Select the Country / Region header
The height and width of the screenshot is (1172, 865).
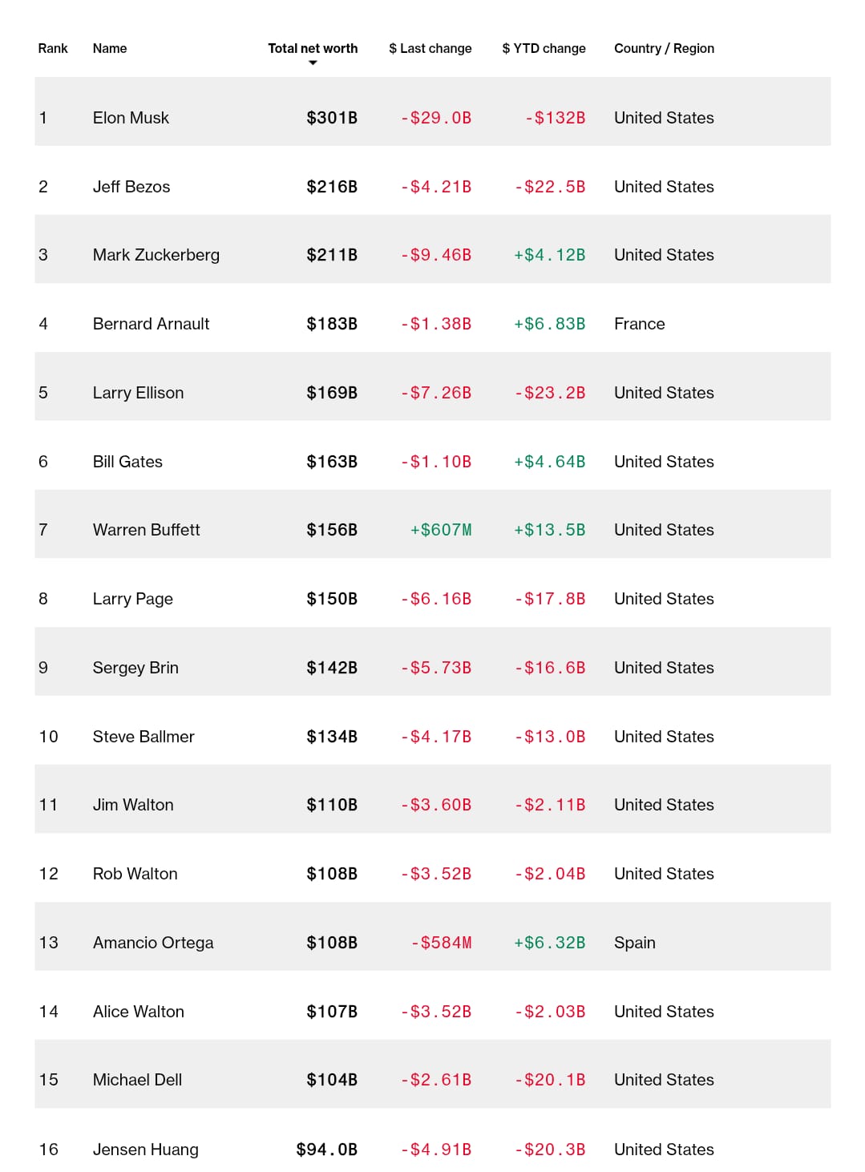(664, 48)
